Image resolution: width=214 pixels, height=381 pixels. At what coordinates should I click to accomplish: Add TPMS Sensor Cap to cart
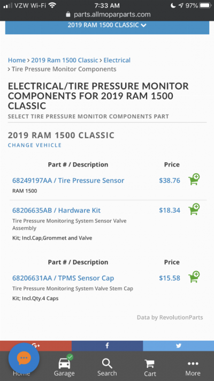pyautogui.click(x=194, y=277)
